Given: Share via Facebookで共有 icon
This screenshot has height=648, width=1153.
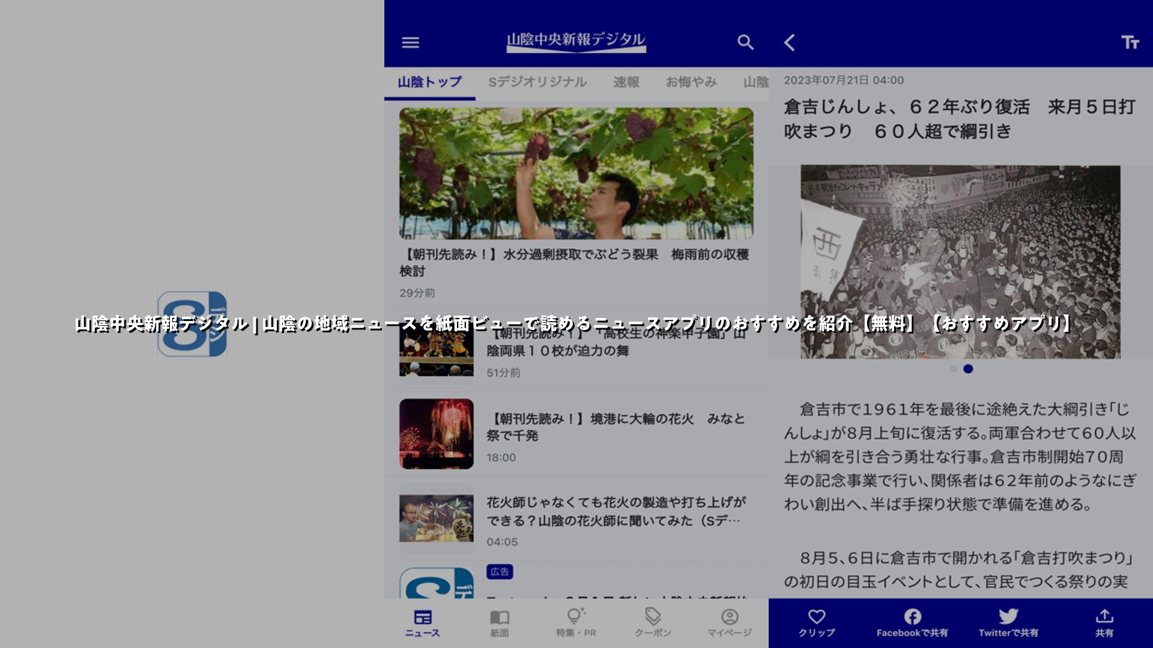Looking at the screenshot, I should [912, 616].
